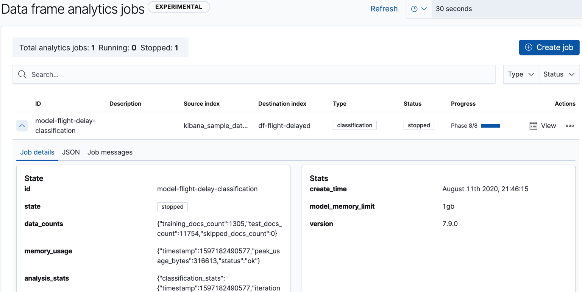Select the Job details tab
This screenshot has height=292, width=582.
pos(37,152)
